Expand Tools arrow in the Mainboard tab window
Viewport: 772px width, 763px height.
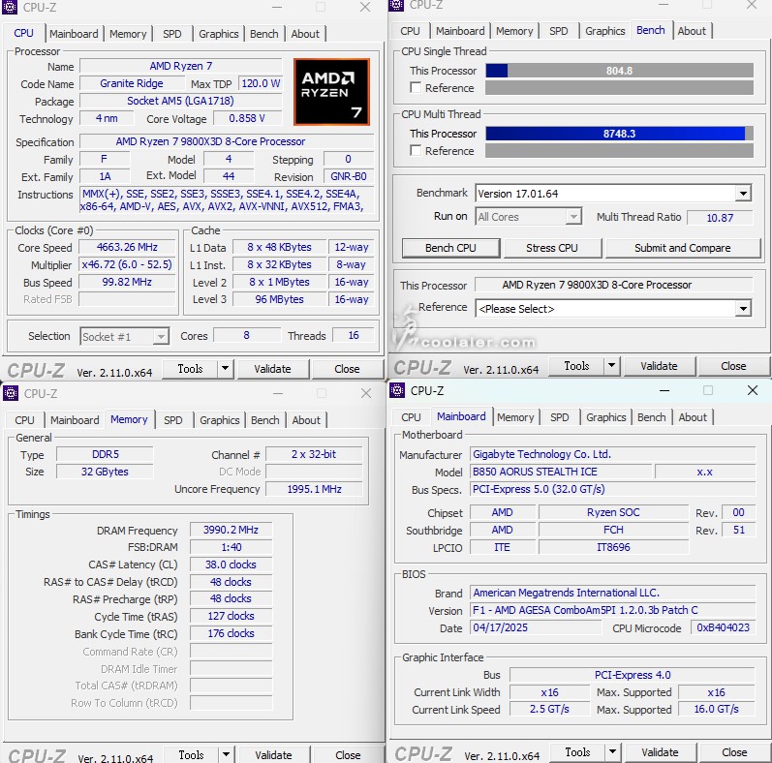[612, 751]
